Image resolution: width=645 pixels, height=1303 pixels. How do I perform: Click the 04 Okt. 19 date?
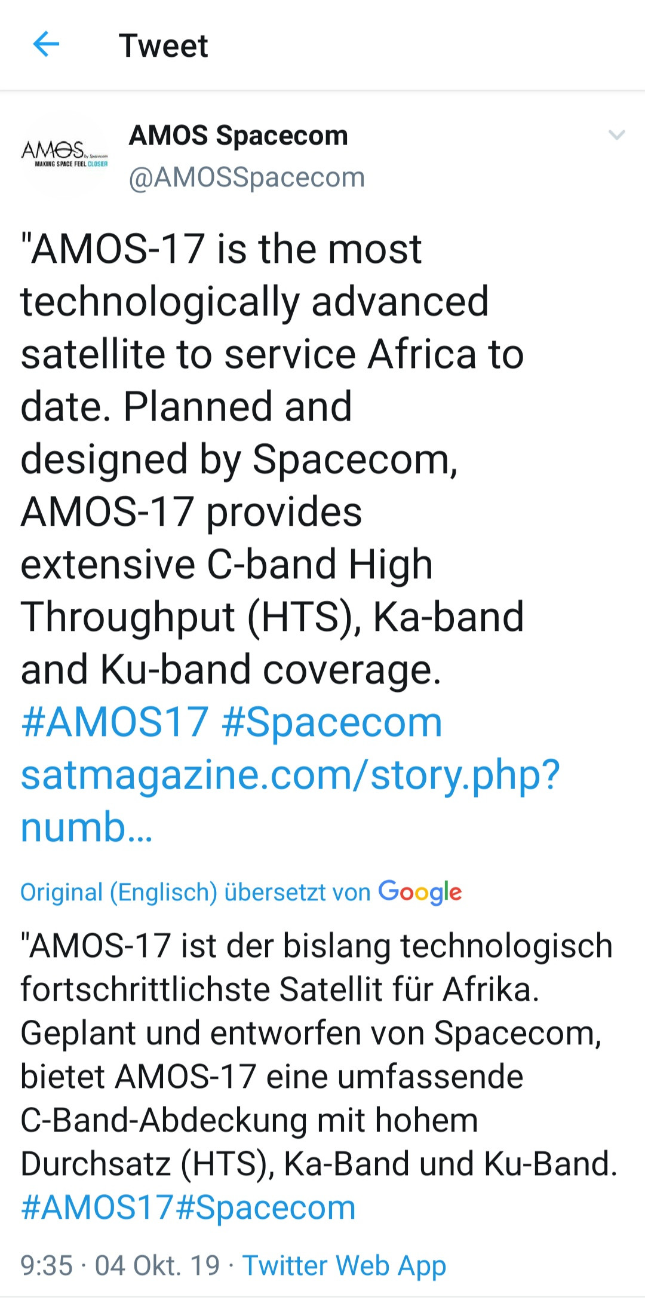pos(158,1265)
